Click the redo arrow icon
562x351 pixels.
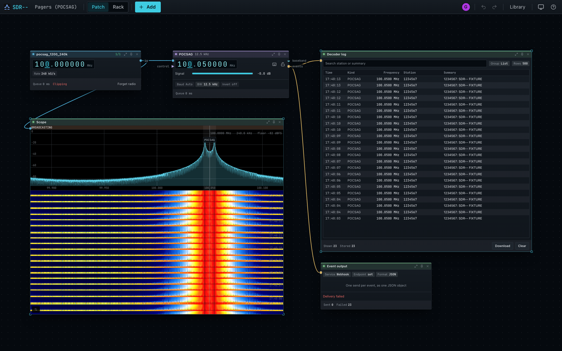[x=494, y=7]
